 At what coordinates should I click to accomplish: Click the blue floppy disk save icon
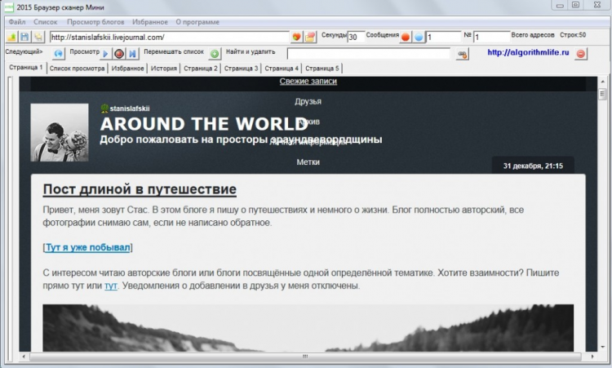point(24,37)
